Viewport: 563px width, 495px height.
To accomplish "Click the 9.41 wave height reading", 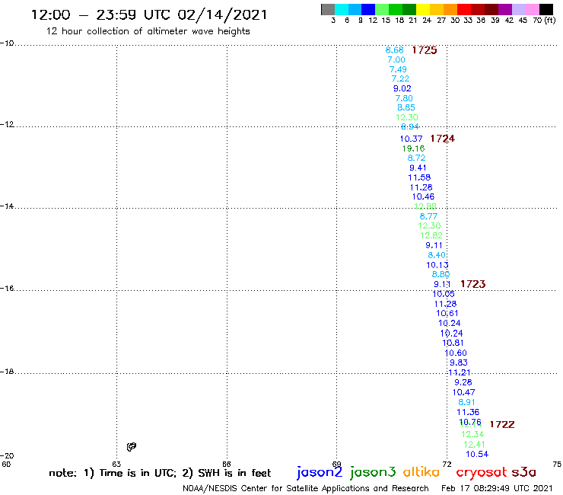I will coord(418,168).
